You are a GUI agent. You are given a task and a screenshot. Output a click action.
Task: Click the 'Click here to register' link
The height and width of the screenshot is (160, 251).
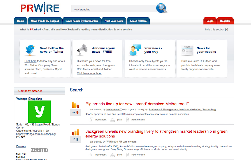[x=89, y=73]
